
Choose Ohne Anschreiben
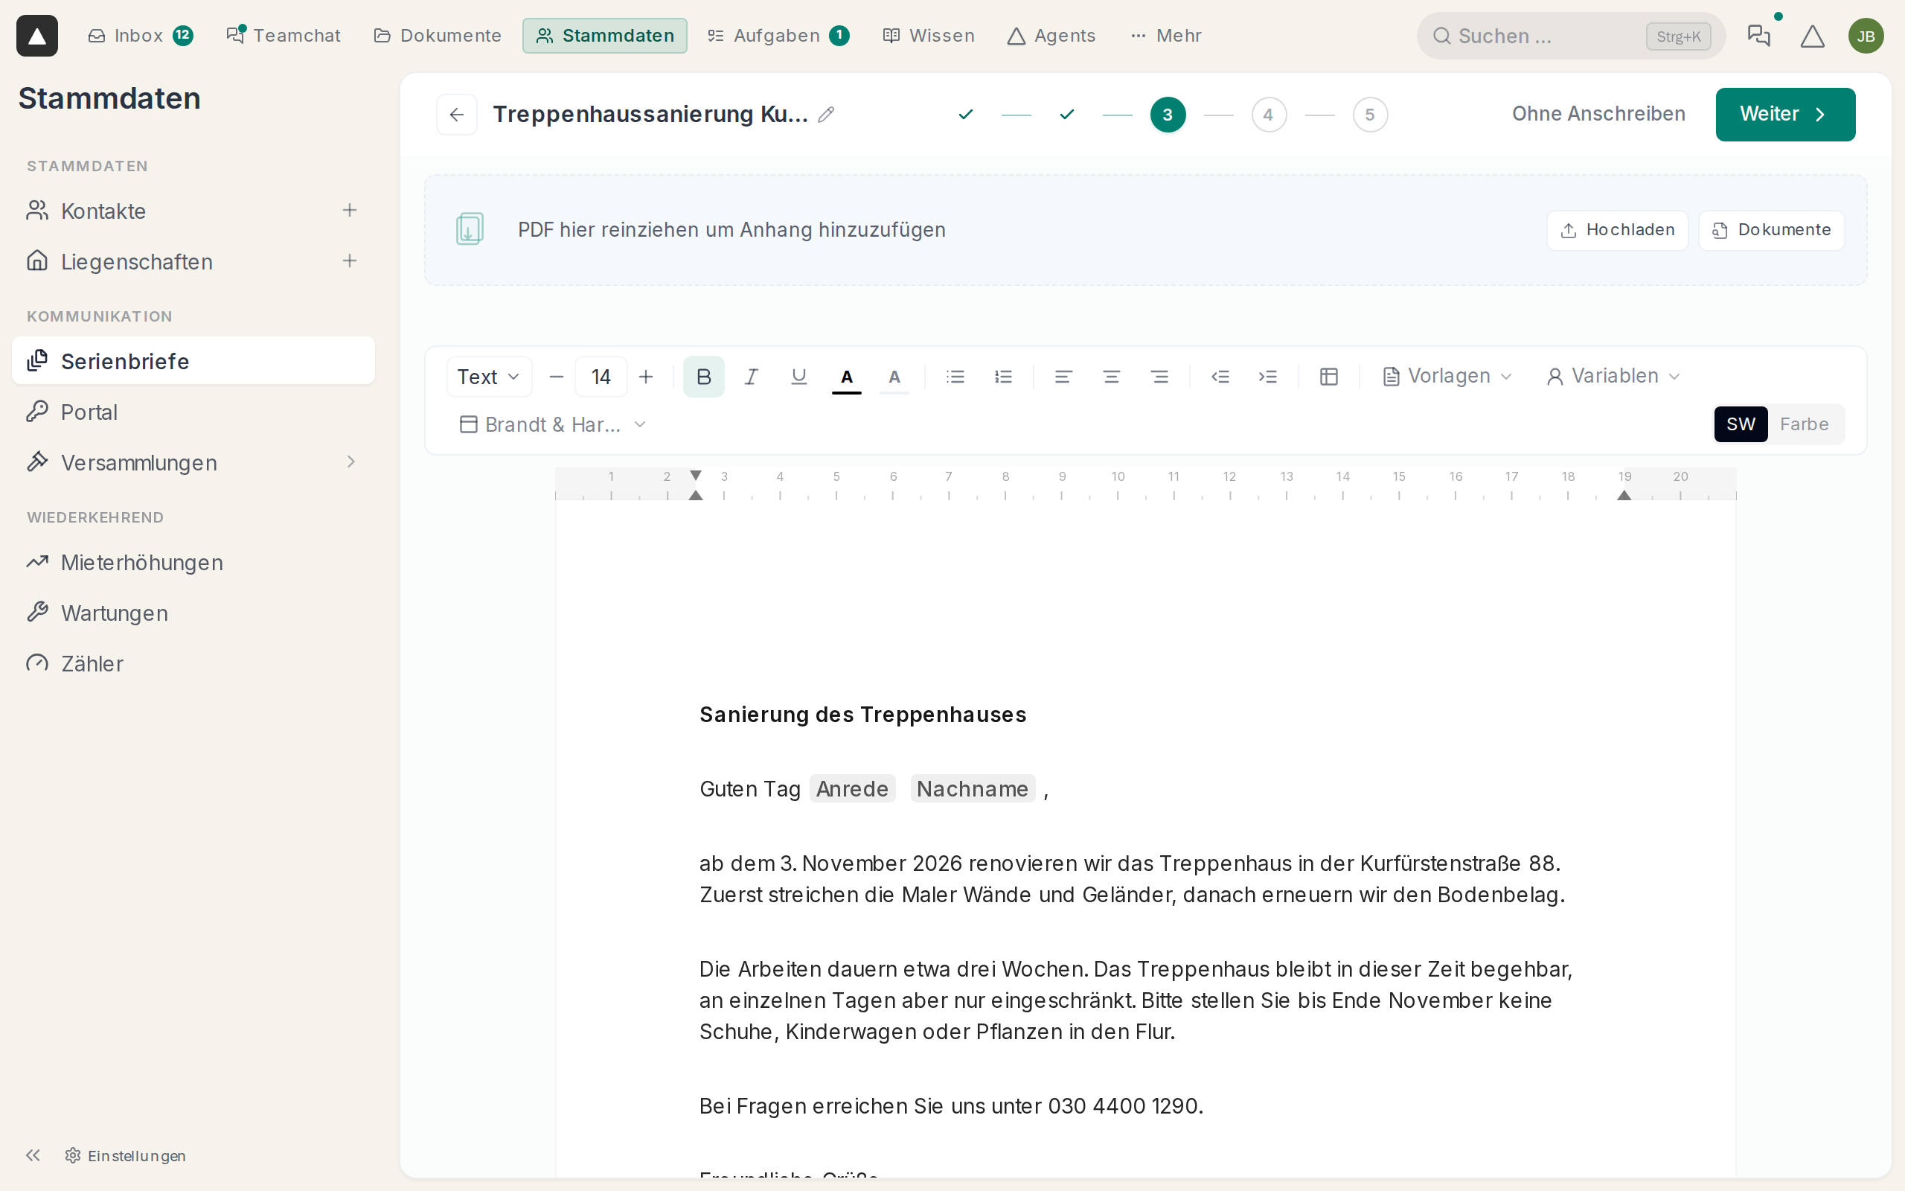[1598, 114]
